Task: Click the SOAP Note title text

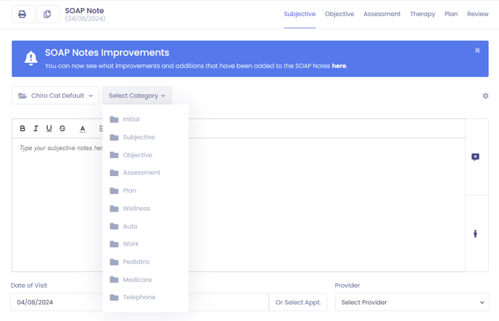Action: pyautogui.click(x=84, y=10)
